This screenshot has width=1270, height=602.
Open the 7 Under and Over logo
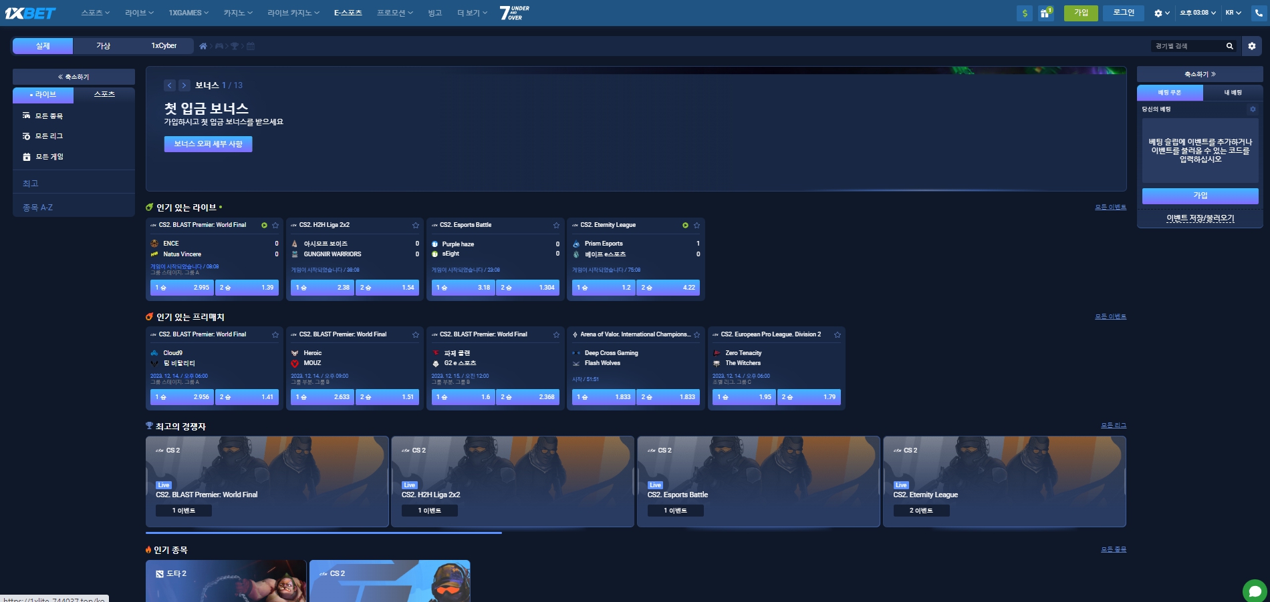tap(515, 13)
